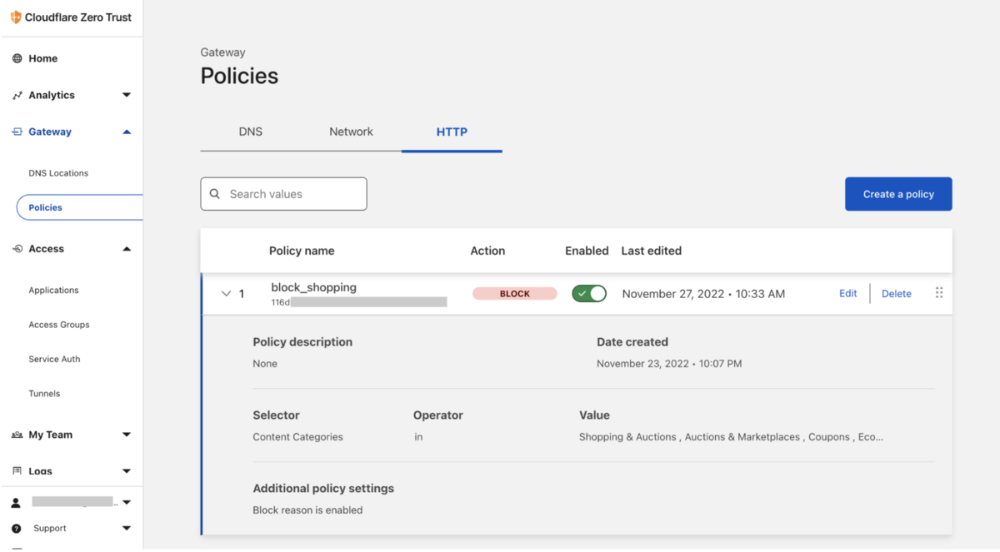This screenshot has width=1000, height=552.
Task: Open the Logs section icon
Action: (x=17, y=470)
